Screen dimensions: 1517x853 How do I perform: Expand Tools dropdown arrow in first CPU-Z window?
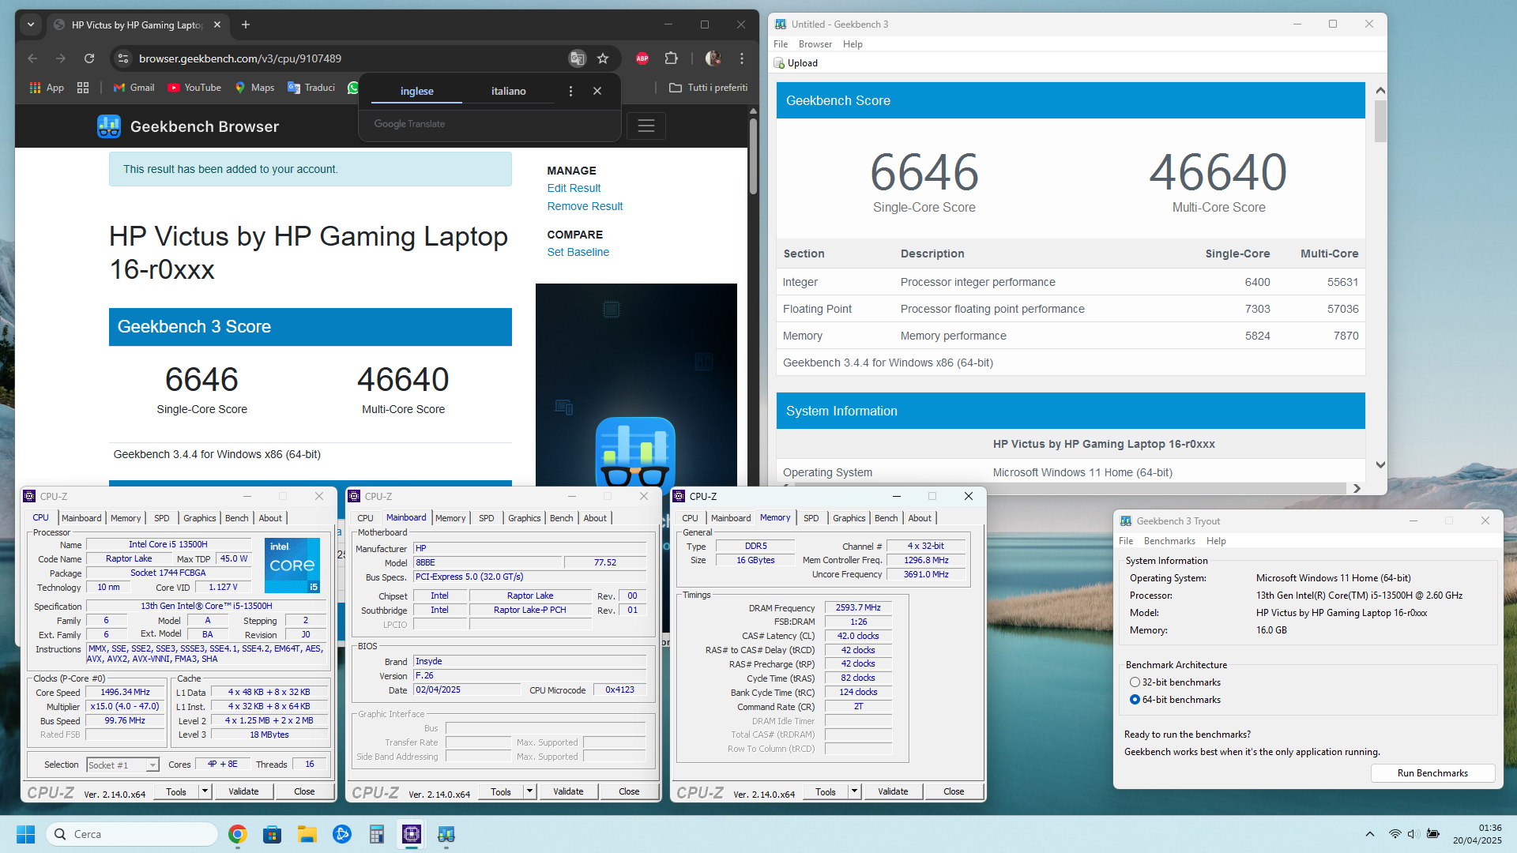tap(205, 791)
